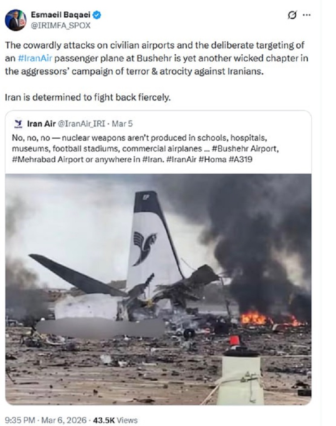This screenshot has width=336, height=426.
Task: Click the 43.5K Views count
Action: pos(116,420)
